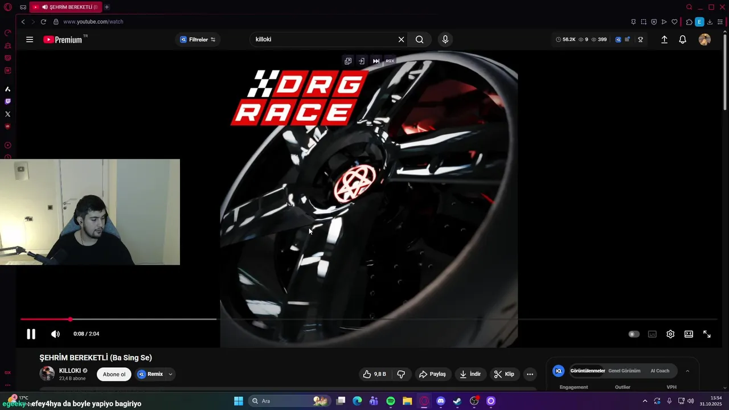Click the RGX button above the video
The width and height of the screenshot is (729, 410).
[390, 61]
